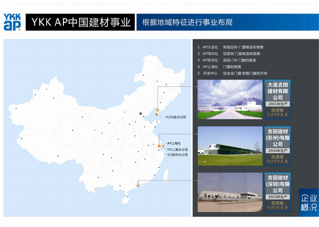The height and width of the screenshot is (227, 319).
Task: Select the map label YCI上海分公司
Action: (x=177, y=150)
